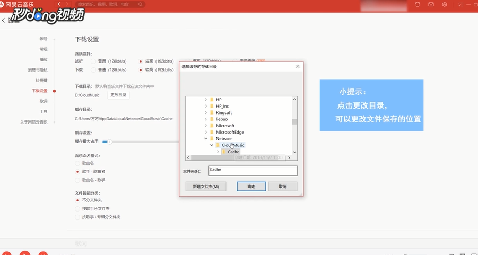Return from settings via back chevron
The width and height of the screenshot is (478, 255).
[3, 21]
